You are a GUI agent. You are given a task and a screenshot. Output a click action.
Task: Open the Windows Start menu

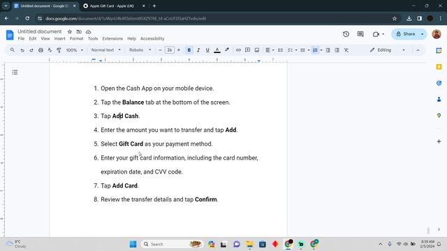(133, 244)
